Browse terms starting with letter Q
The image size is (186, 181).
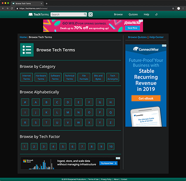110,112
